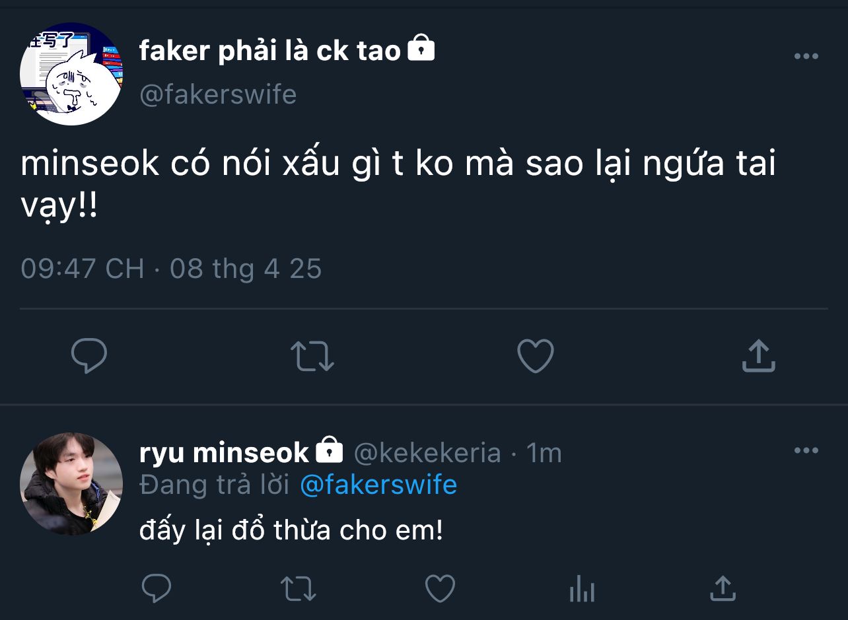
Task: Retweet ryu minseok's reply
Action: (299, 588)
